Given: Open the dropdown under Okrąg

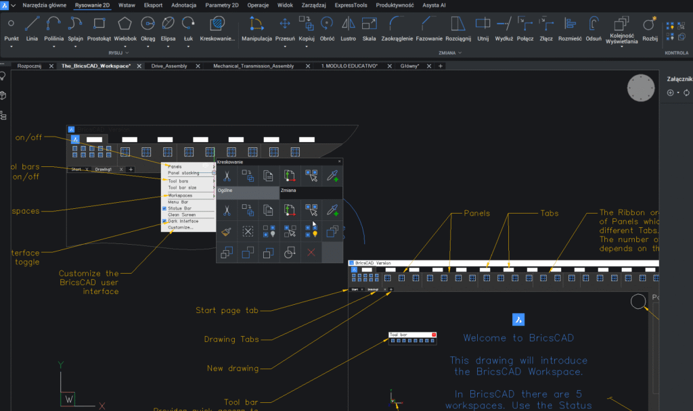Looking at the screenshot, I should [x=148, y=47].
